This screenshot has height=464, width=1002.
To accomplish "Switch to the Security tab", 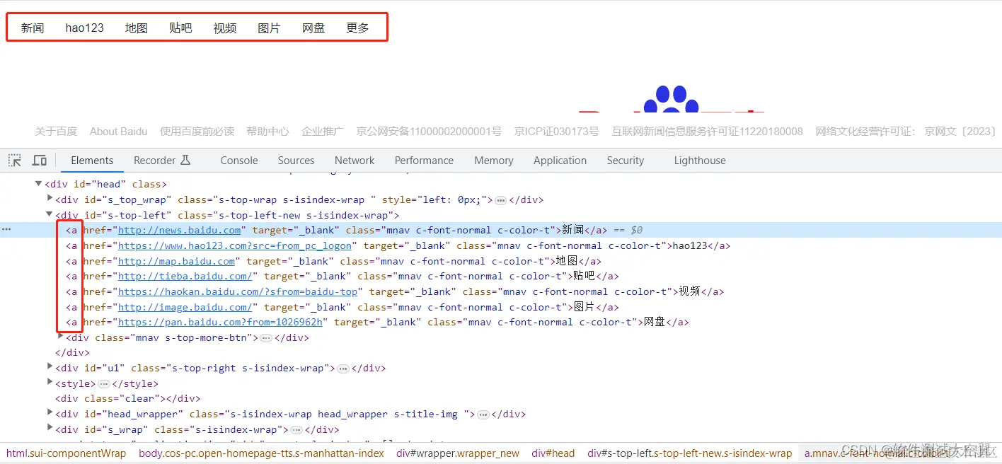I will (x=626, y=161).
